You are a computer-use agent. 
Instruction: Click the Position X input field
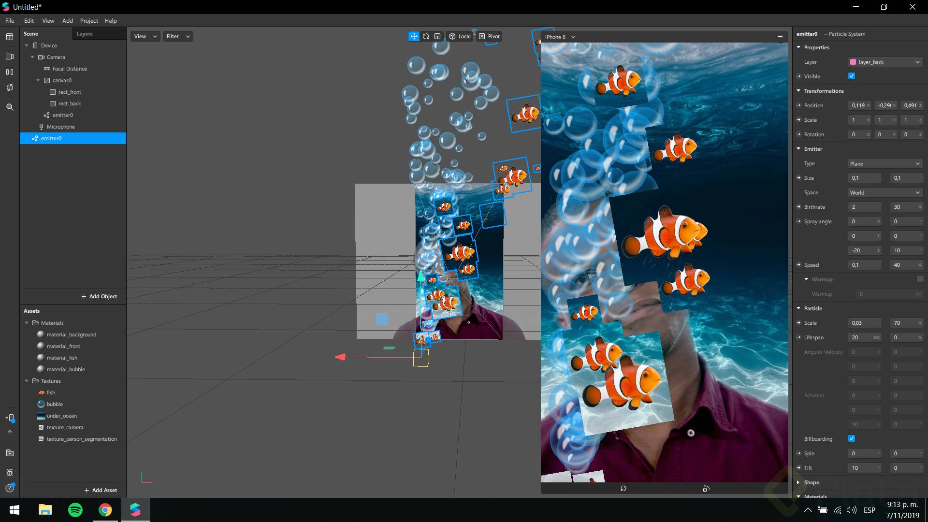(860, 105)
